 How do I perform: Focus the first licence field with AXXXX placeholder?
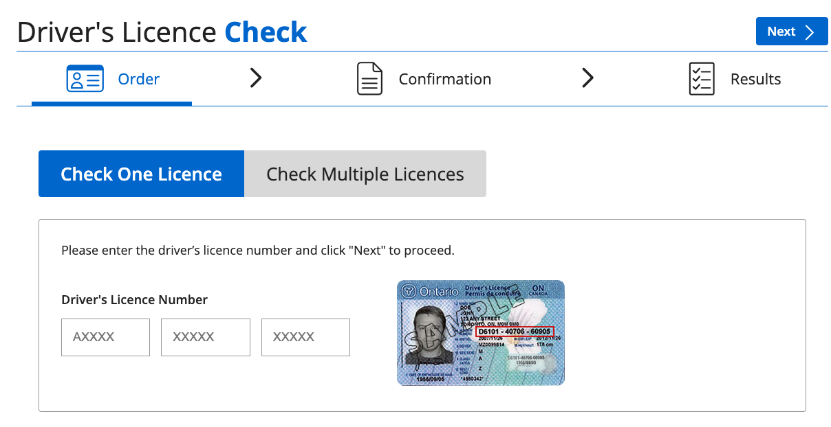tap(105, 337)
